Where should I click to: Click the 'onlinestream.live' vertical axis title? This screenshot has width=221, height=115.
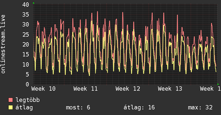(3, 44)
